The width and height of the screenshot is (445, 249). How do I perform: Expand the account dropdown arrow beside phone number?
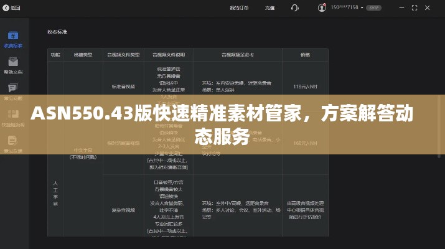point(362,8)
